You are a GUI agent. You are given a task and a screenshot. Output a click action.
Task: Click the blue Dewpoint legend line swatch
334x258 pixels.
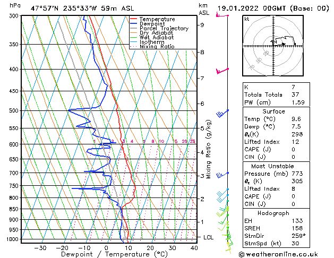(134, 23)
